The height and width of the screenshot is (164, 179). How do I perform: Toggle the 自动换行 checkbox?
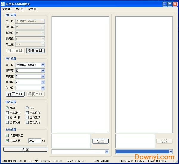pos(27,122)
